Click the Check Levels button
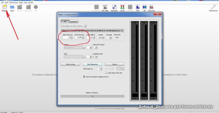The width and height of the screenshot is (219, 113). click(70, 64)
